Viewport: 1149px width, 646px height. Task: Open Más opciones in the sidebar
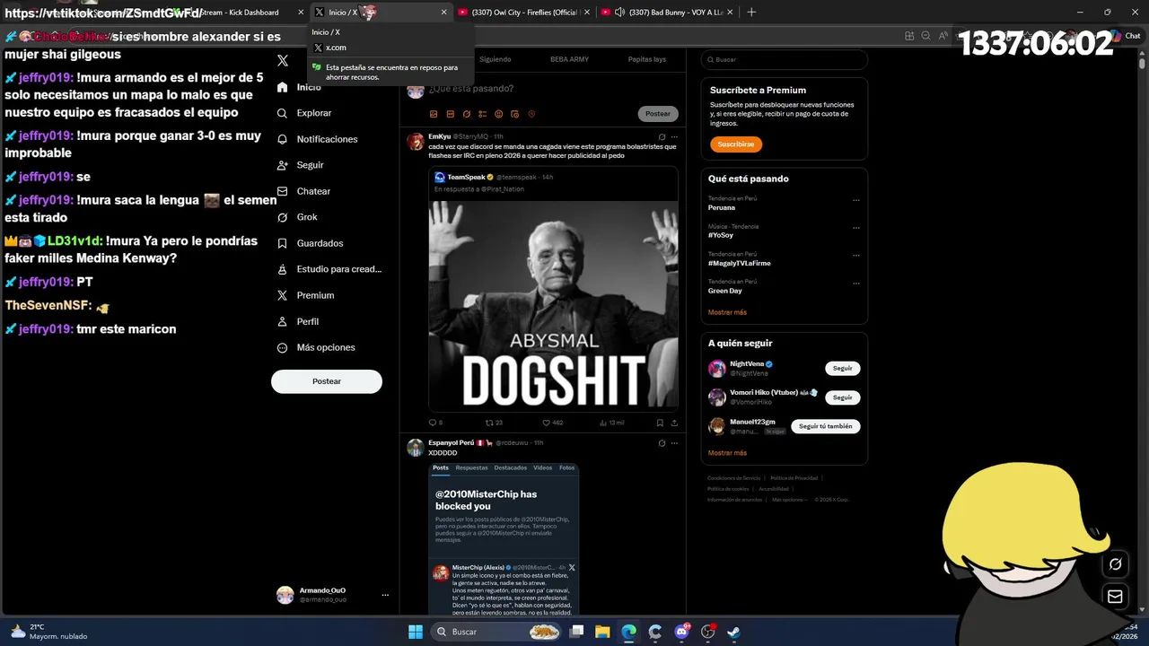pyautogui.click(x=316, y=347)
